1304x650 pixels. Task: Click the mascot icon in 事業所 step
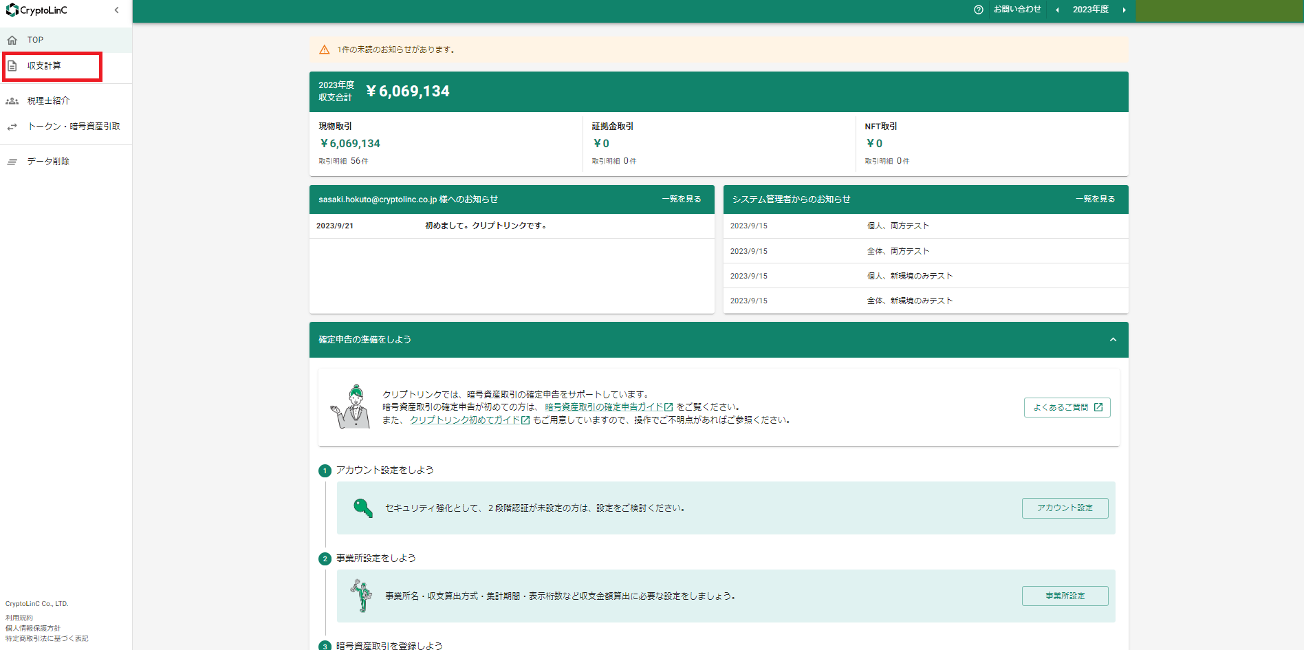(361, 596)
